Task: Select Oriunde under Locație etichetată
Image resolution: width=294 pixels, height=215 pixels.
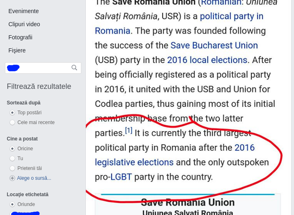Action: tap(12, 204)
